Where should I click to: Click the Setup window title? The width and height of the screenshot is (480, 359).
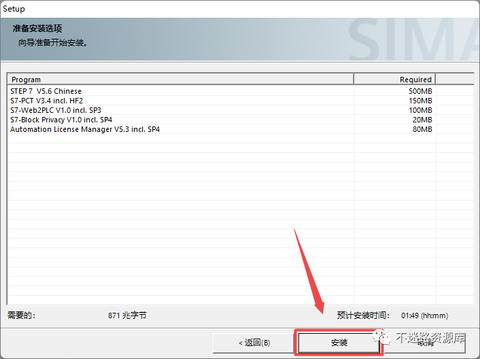[x=14, y=9]
